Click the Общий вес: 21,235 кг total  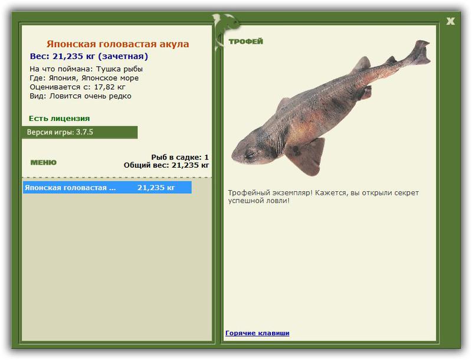[166, 165]
